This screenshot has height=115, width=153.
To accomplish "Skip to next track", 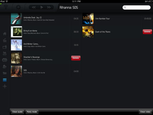I will click(49, 7).
